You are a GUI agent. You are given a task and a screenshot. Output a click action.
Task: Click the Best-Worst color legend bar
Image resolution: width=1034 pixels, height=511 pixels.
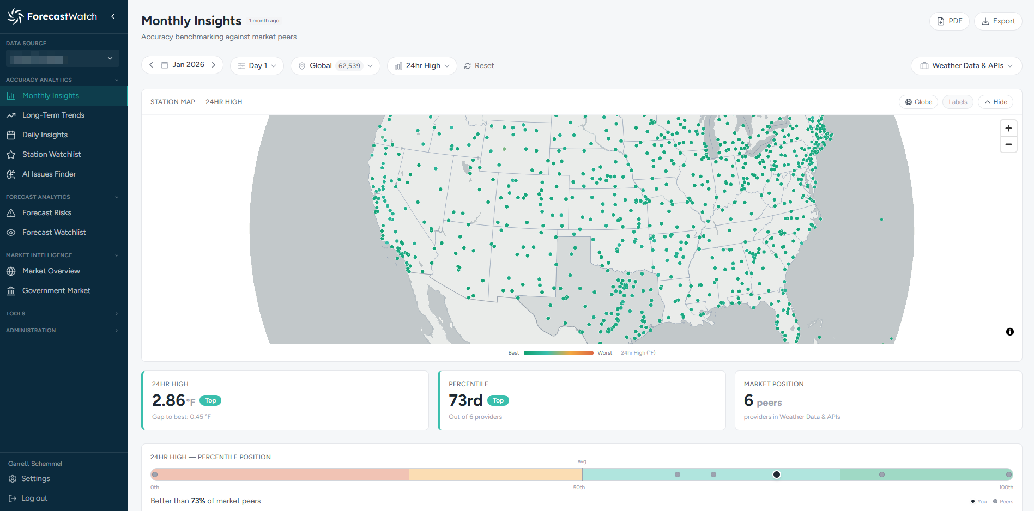tap(558, 353)
